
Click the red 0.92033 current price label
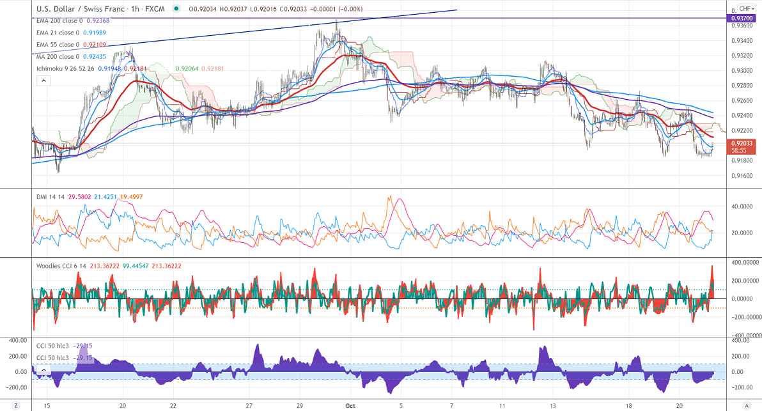[742, 147]
